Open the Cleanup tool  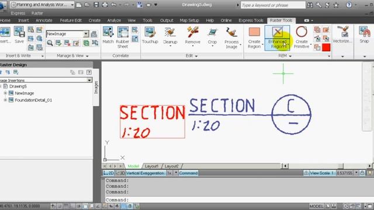(170, 36)
